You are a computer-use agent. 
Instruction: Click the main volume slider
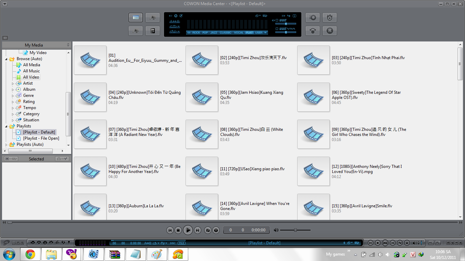pos(295,230)
